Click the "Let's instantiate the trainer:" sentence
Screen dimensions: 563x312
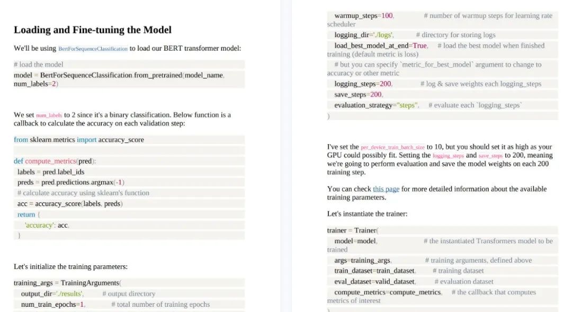click(367, 214)
